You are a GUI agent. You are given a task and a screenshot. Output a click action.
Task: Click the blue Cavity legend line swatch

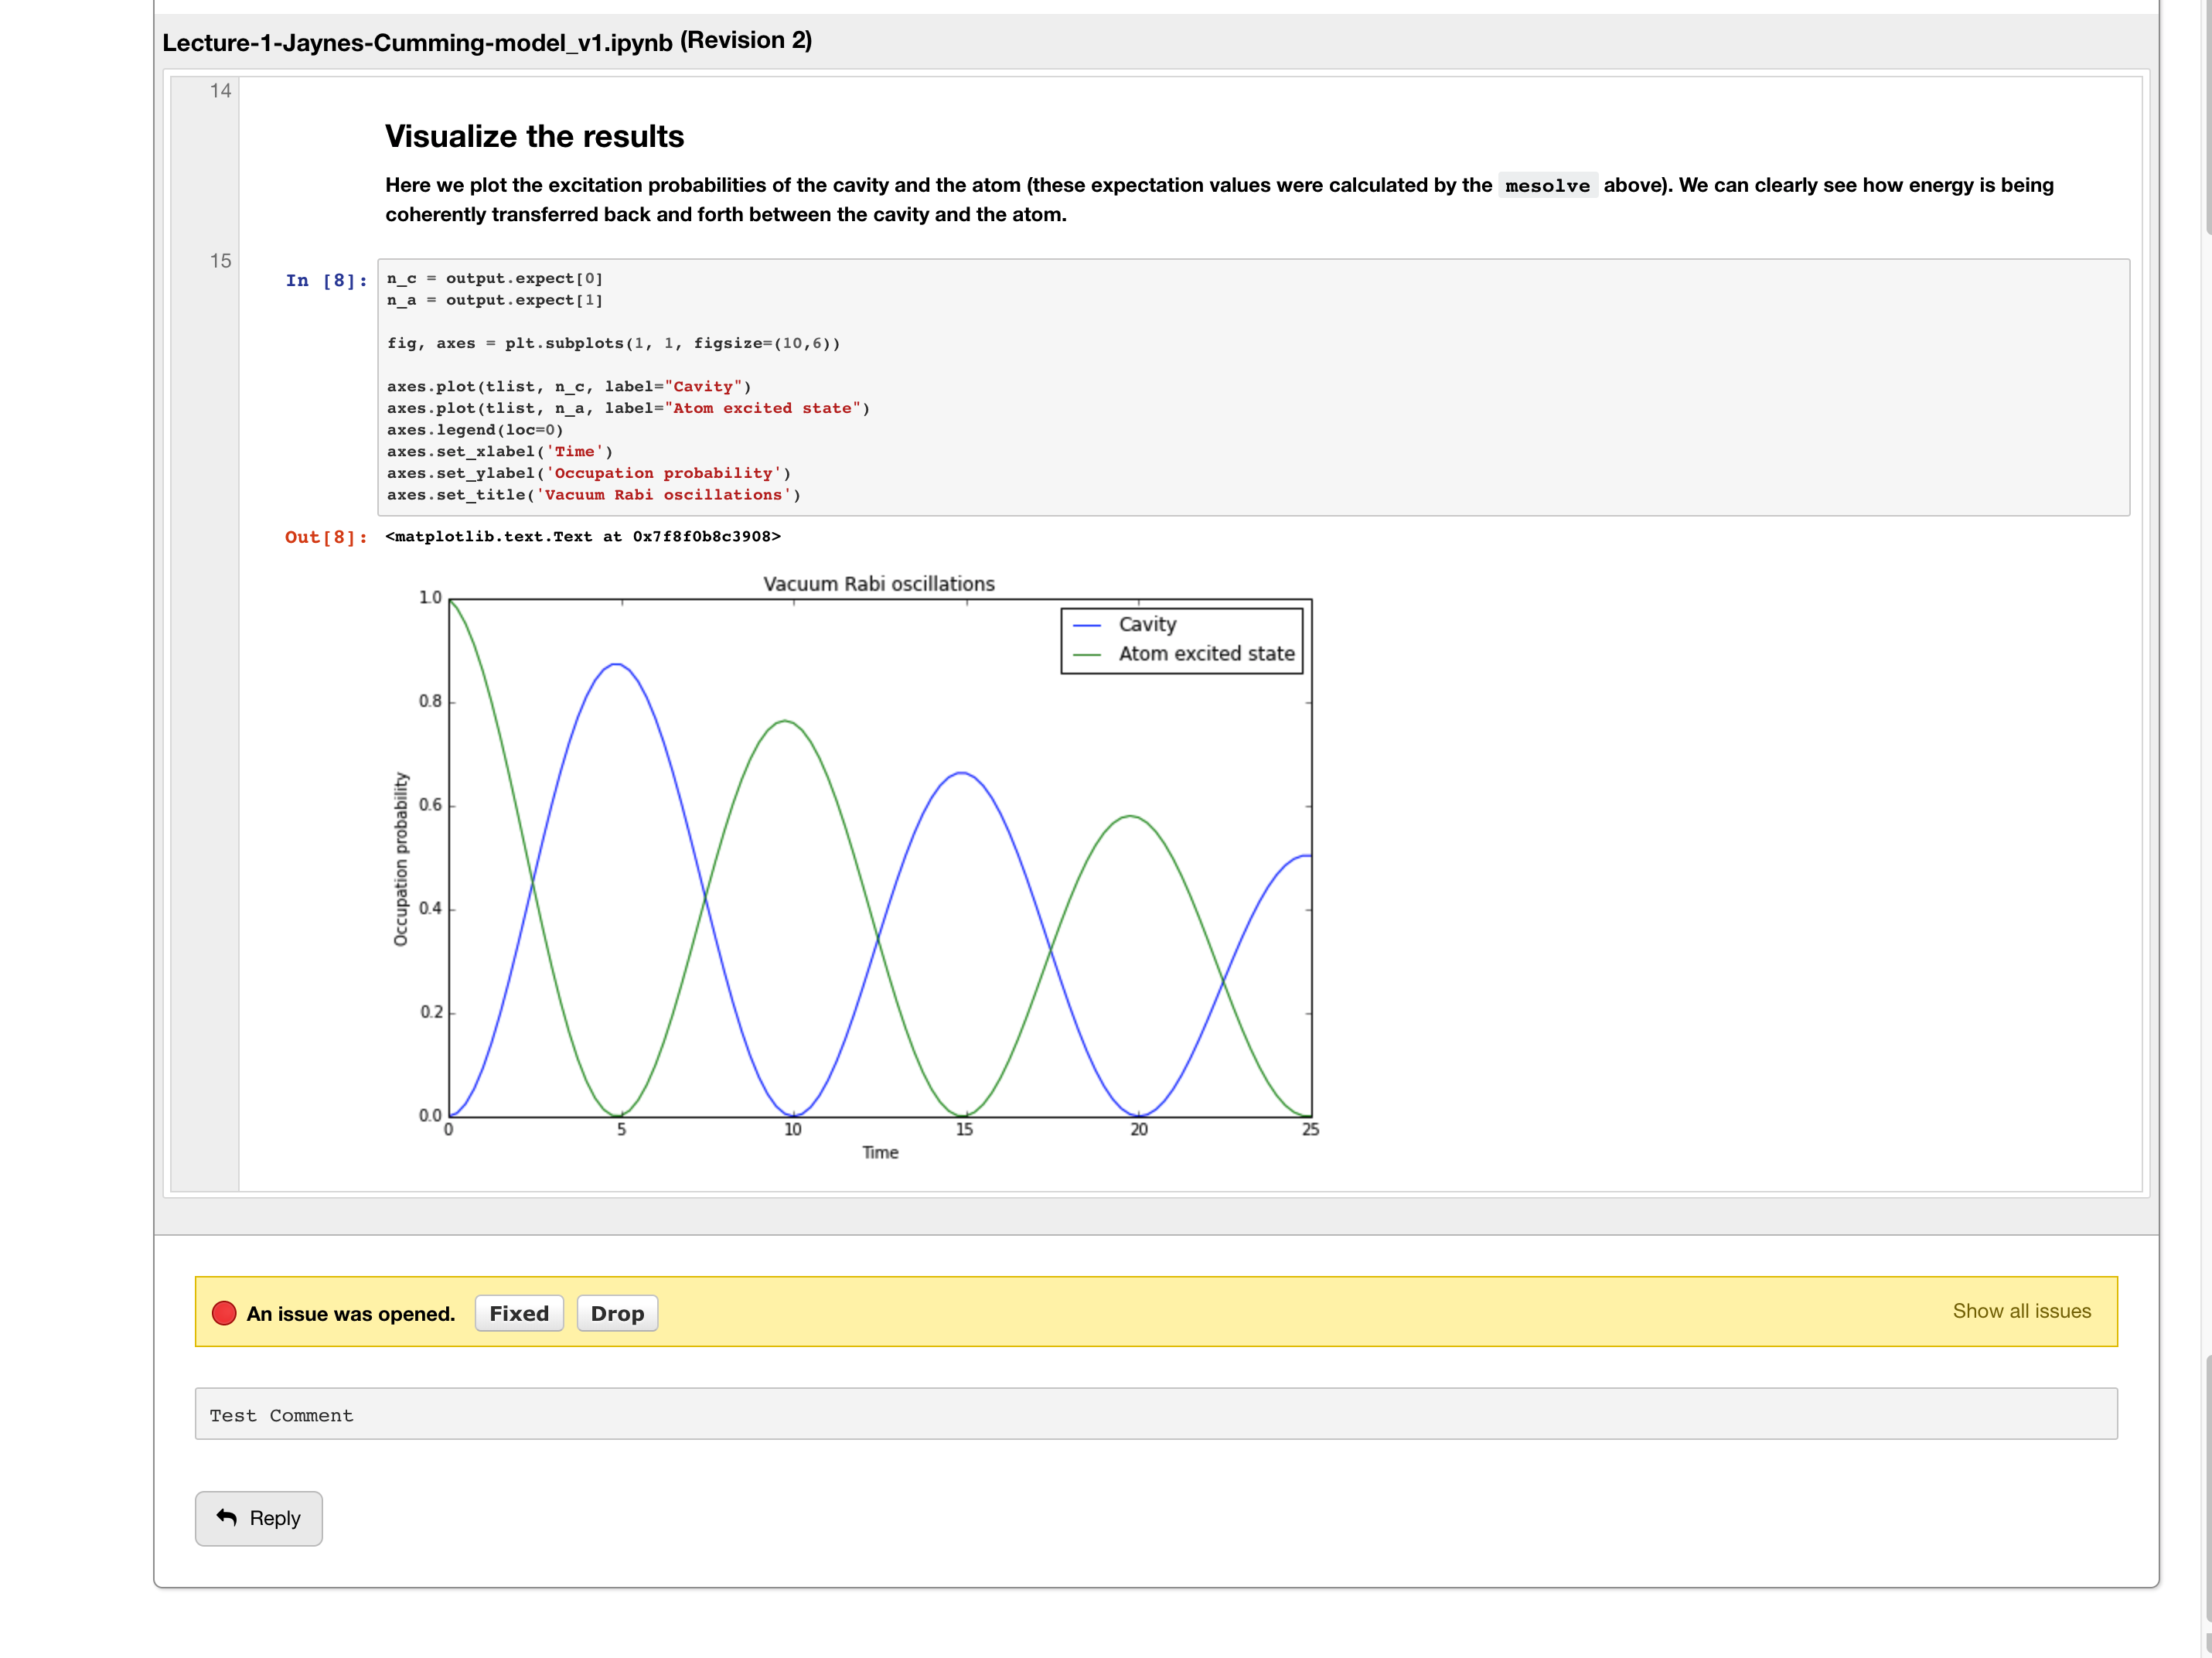1087,625
